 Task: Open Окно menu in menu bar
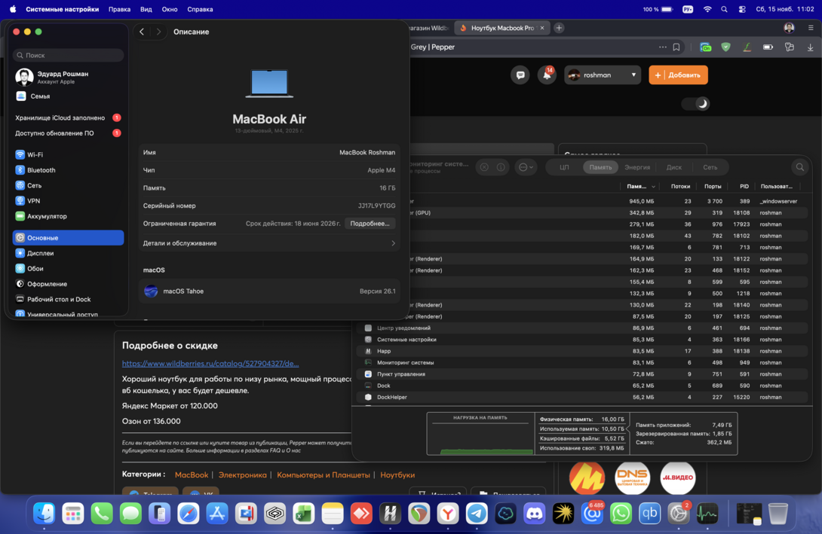point(170,9)
